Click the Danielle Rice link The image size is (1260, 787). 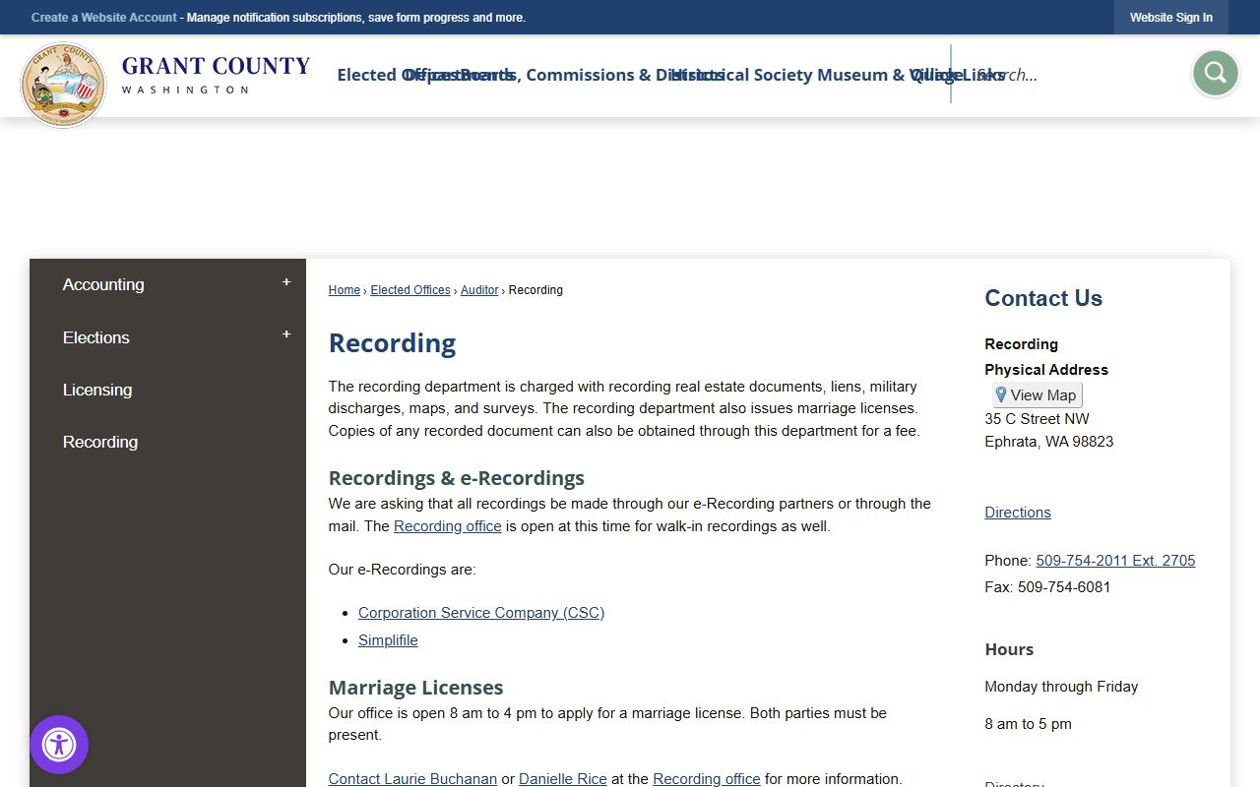click(x=563, y=779)
